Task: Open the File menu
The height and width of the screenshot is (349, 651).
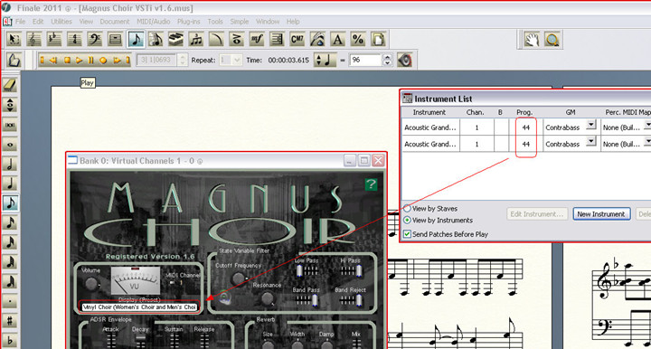Action: pyautogui.click(x=21, y=21)
